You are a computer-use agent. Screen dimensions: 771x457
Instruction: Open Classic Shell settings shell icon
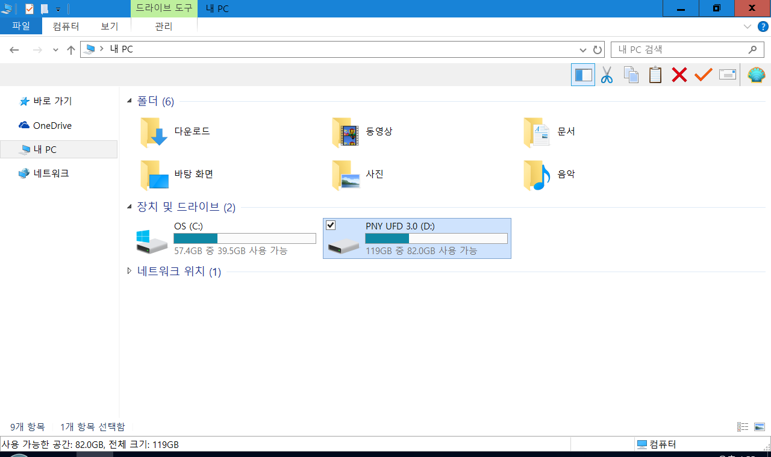[756, 75]
